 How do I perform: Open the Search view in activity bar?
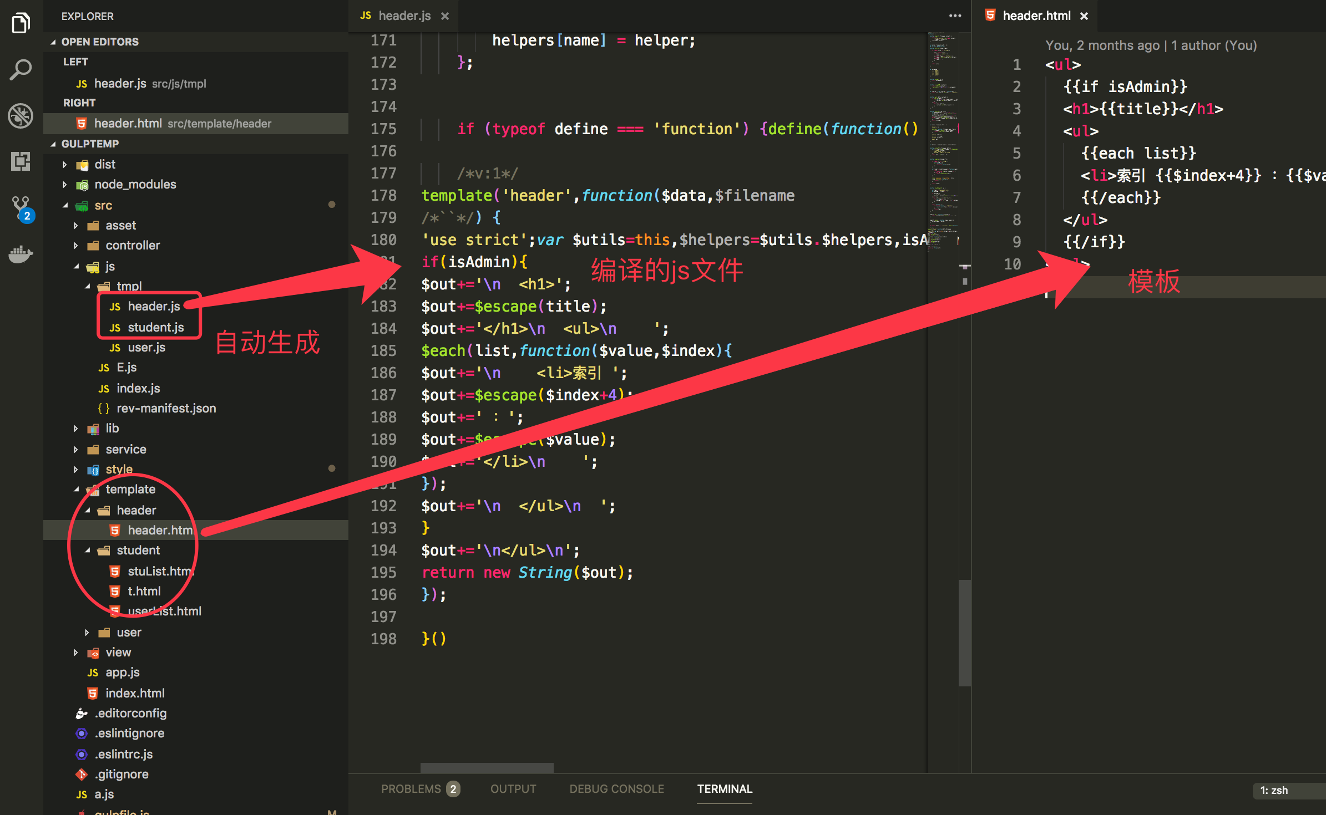click(x=21, y=70)
